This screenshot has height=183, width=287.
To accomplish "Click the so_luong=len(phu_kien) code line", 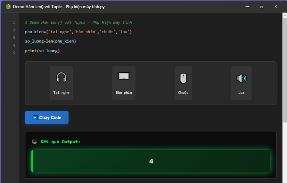I will (50, 41).
